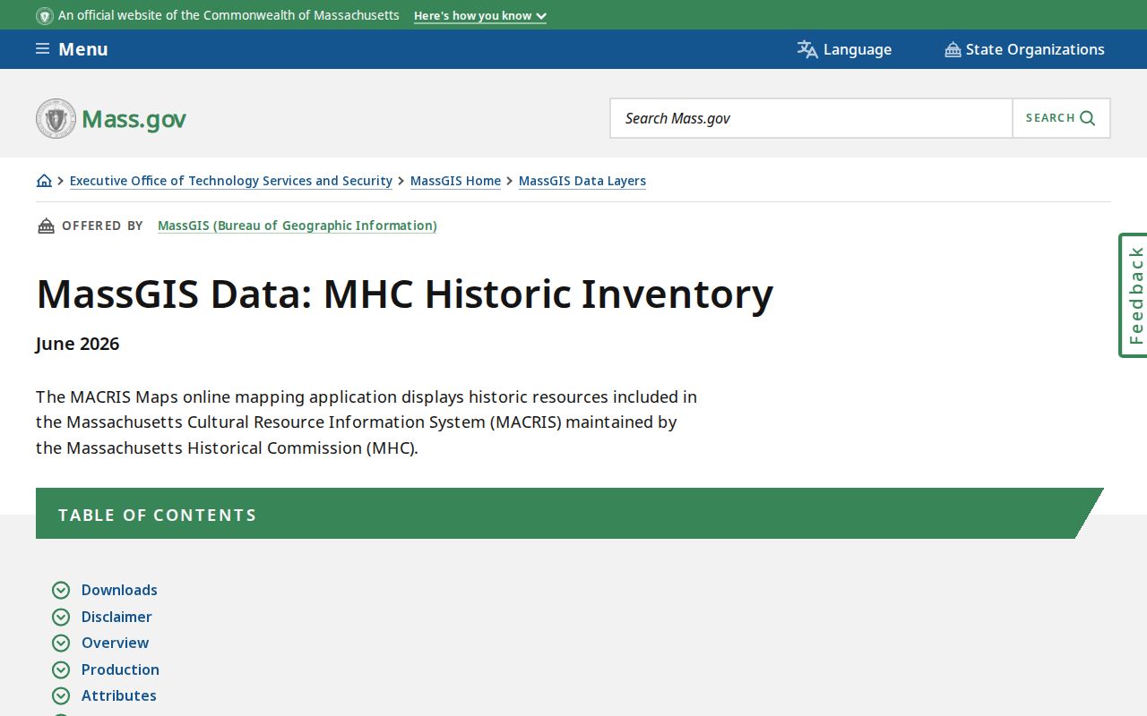1147x716 pixels.
Task: Click the circled chevron icon beside Disclaimer
Action: tap(61, 617)
